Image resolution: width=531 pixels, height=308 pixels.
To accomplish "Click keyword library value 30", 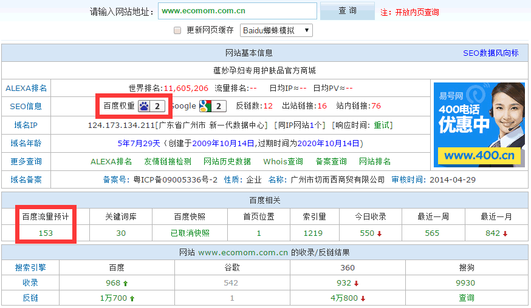I will pos(121,233).
